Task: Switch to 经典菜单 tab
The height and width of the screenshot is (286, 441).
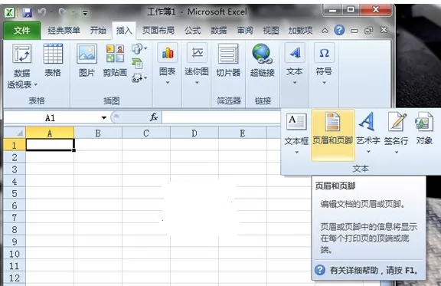Action: pos(64,31)
